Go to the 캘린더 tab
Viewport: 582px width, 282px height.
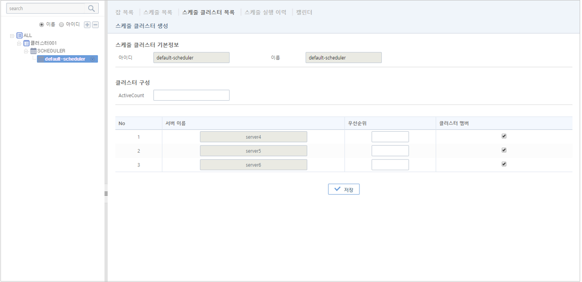(304, 13)
